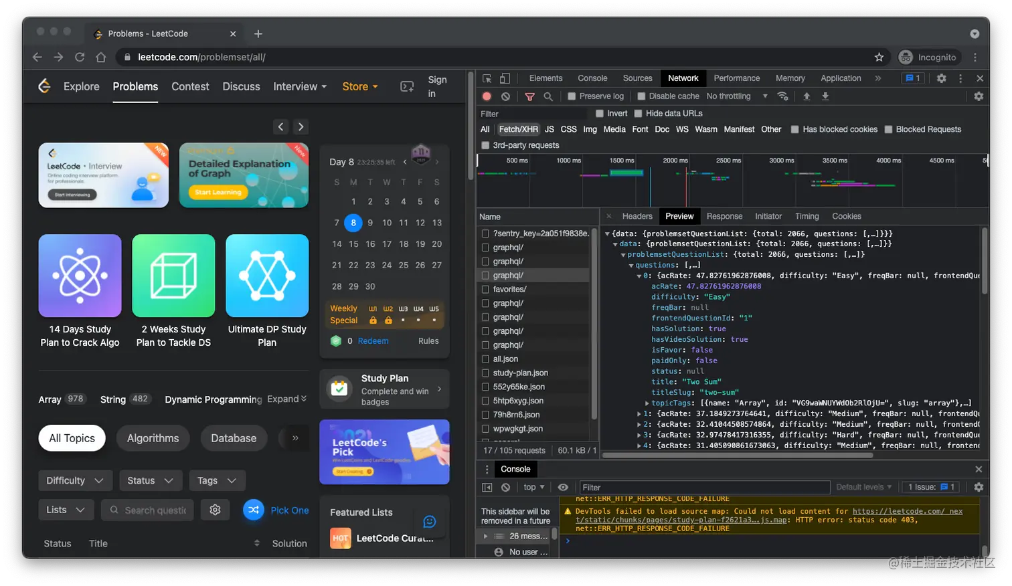Viewport: 1012px width, 586px height.
Task: Bookmark page with the star icon
Action: point(879,58)
